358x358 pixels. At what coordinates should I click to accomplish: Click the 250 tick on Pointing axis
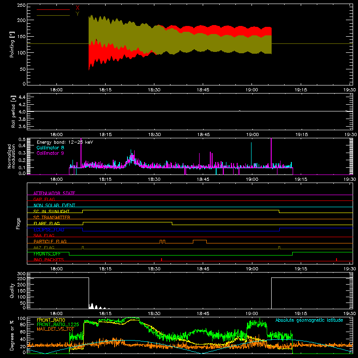pyautogui.click(x=21, y=5)
